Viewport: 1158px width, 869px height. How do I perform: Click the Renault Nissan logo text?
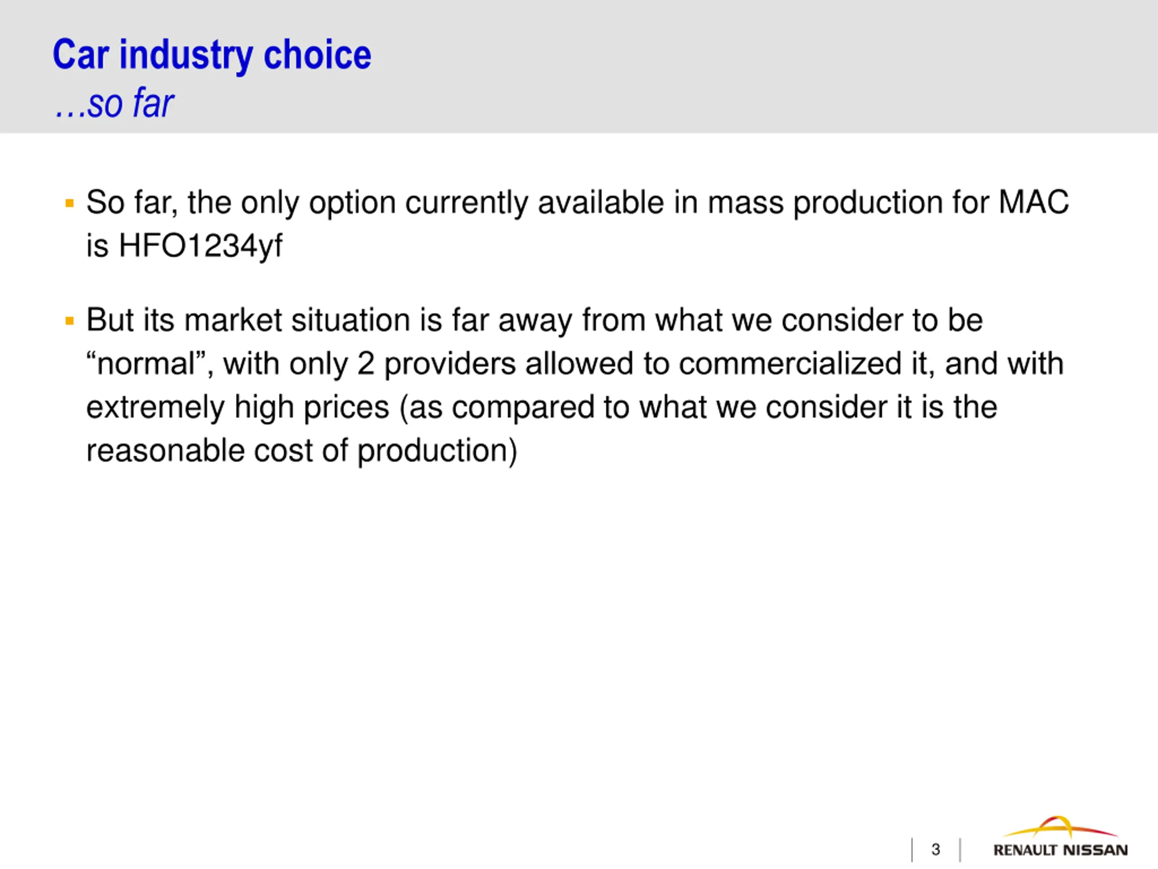point(1060,850)
